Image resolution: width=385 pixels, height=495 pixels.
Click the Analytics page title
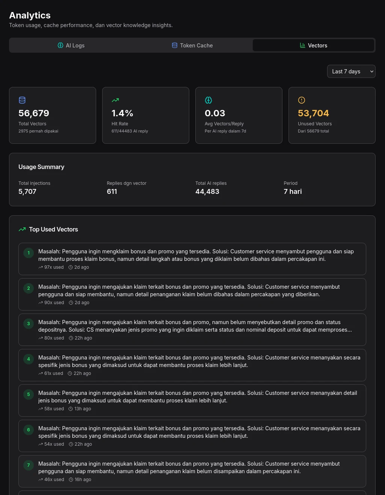[30, 15]
